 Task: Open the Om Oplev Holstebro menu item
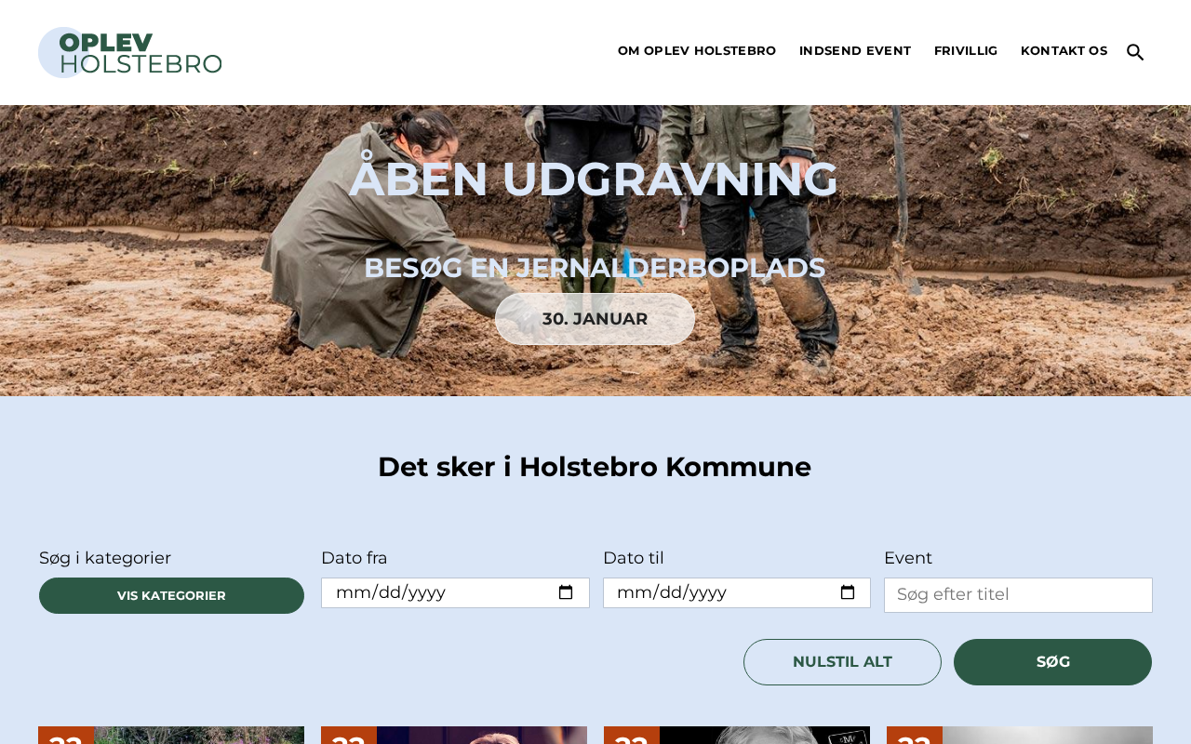click(697, 51)
